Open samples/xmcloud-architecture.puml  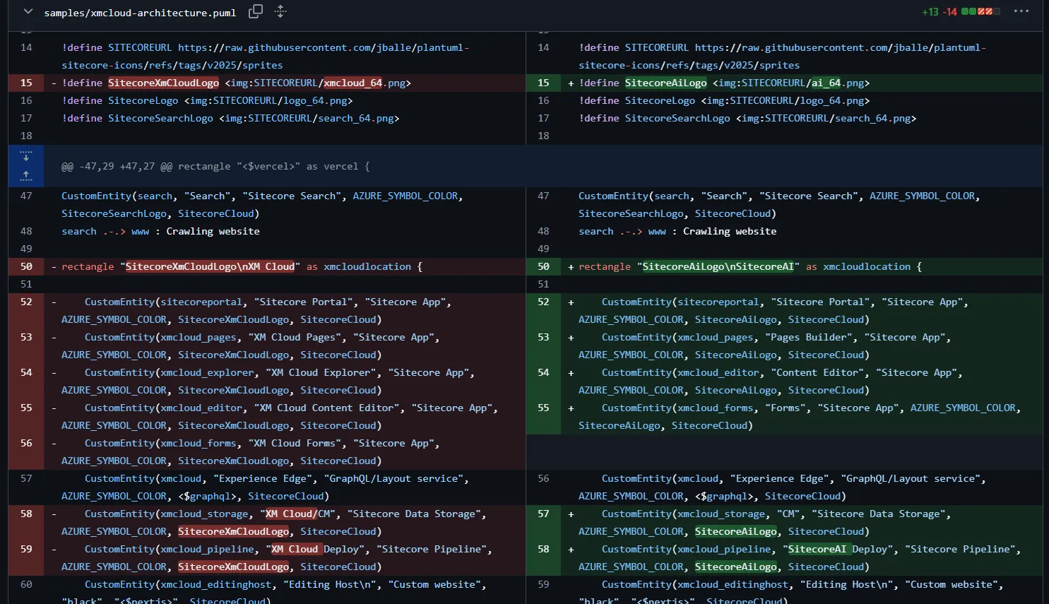(140, 11)
